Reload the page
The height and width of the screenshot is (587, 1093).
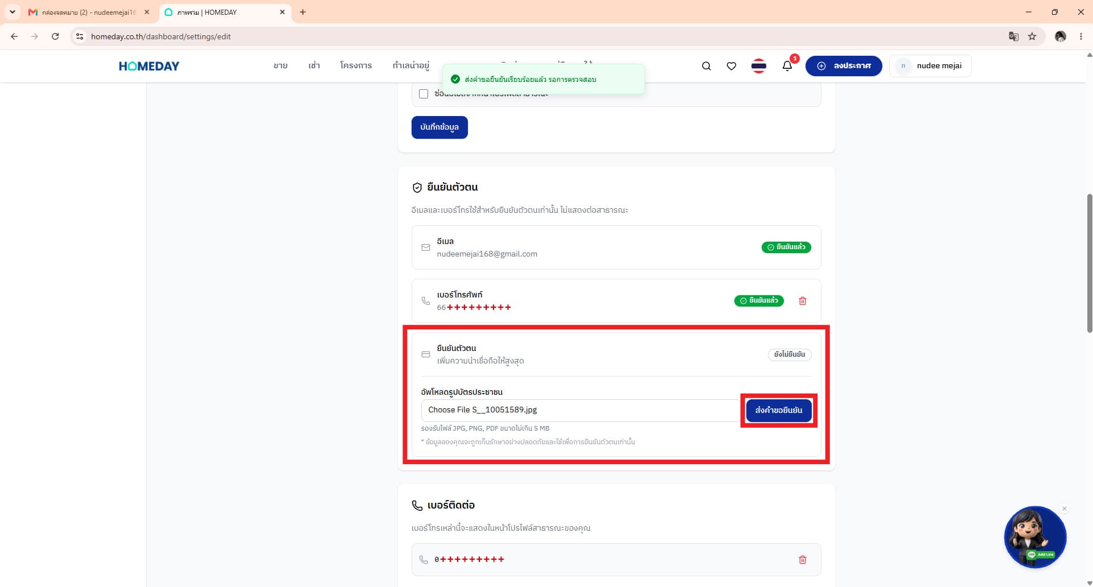click(x=55, y=36)
